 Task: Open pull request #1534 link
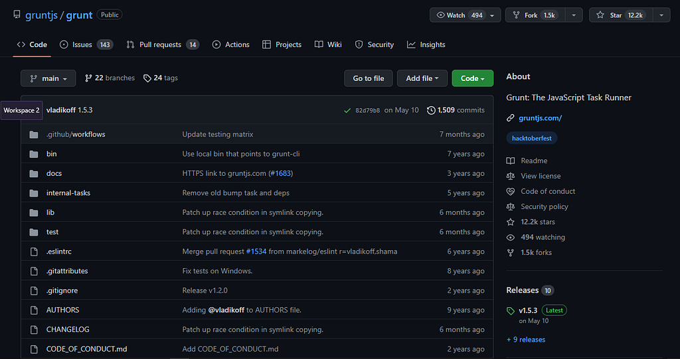(256, 251)
